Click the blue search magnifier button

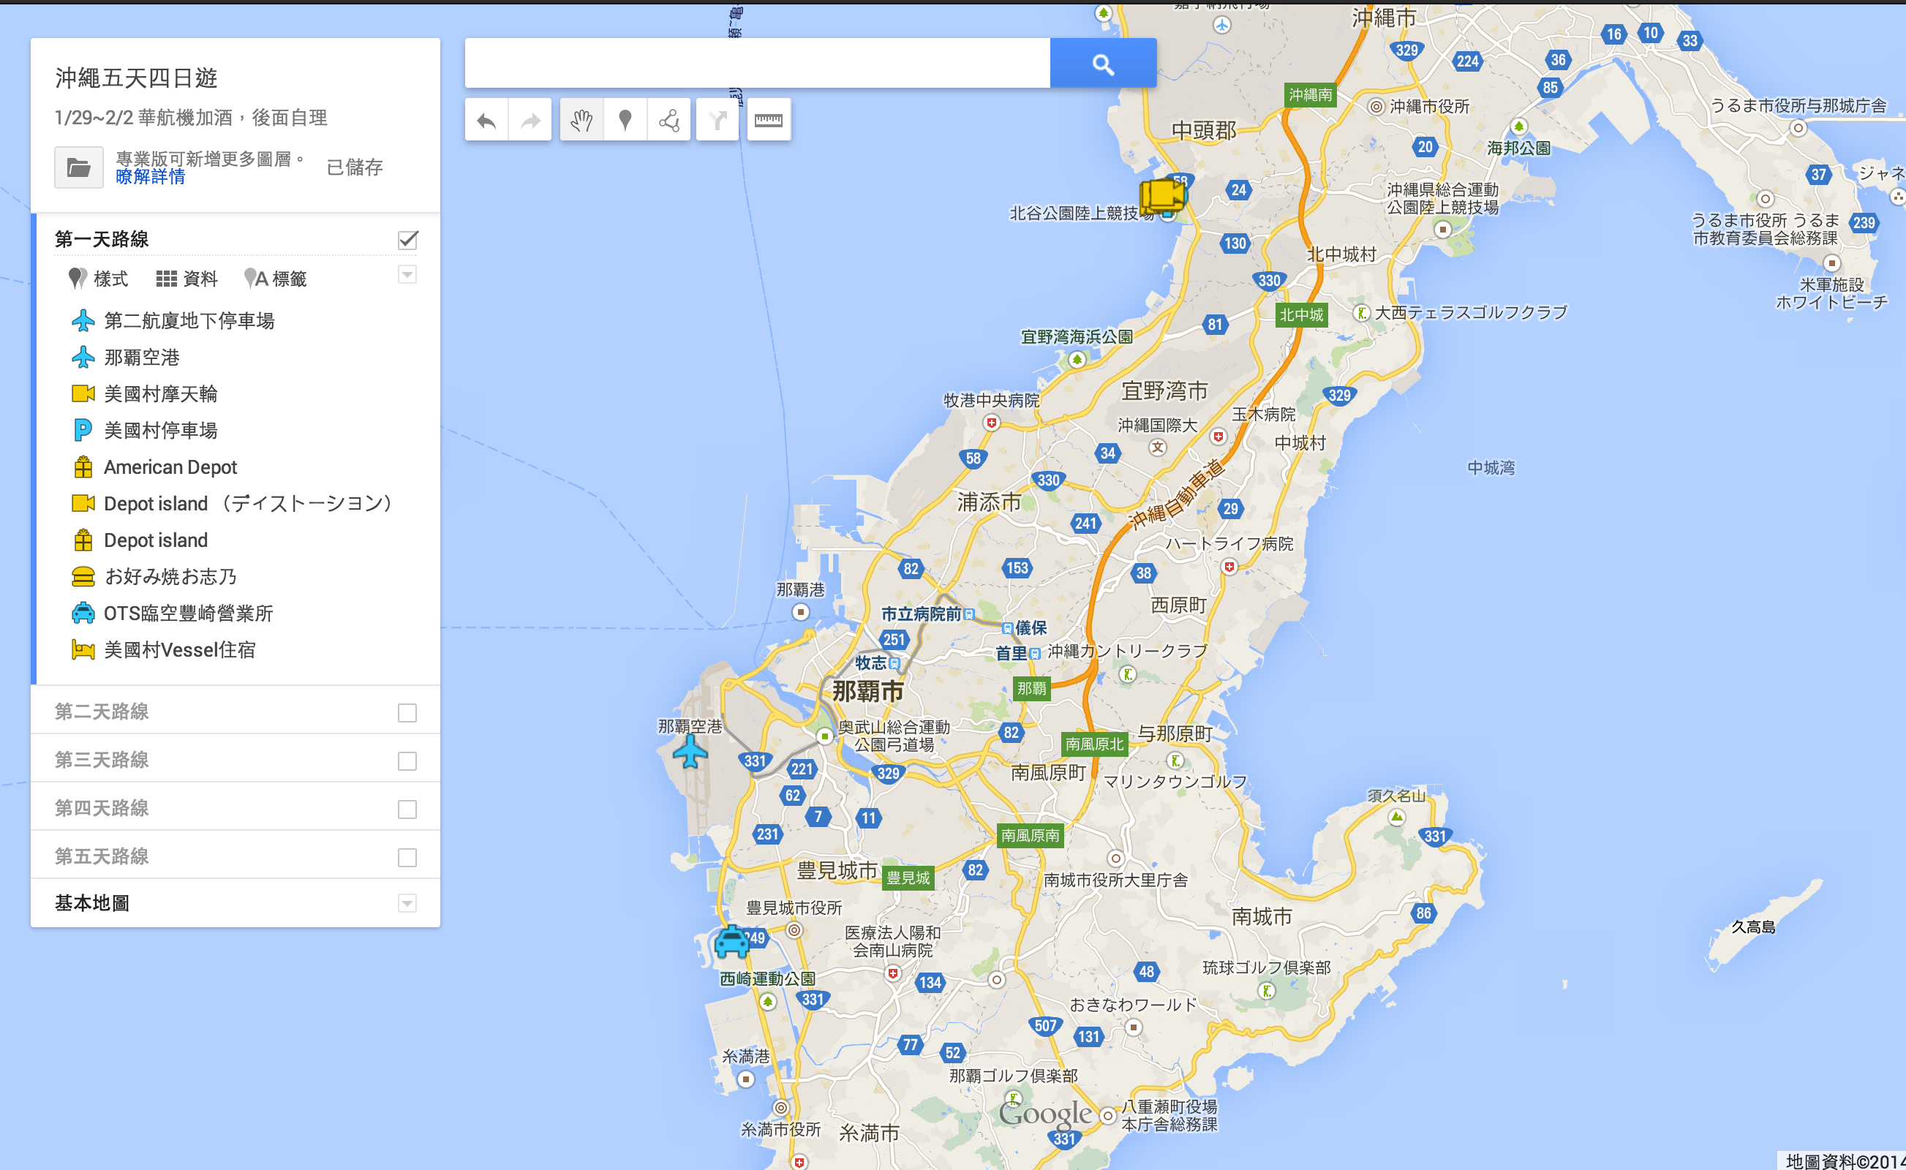coord(1103,64)
